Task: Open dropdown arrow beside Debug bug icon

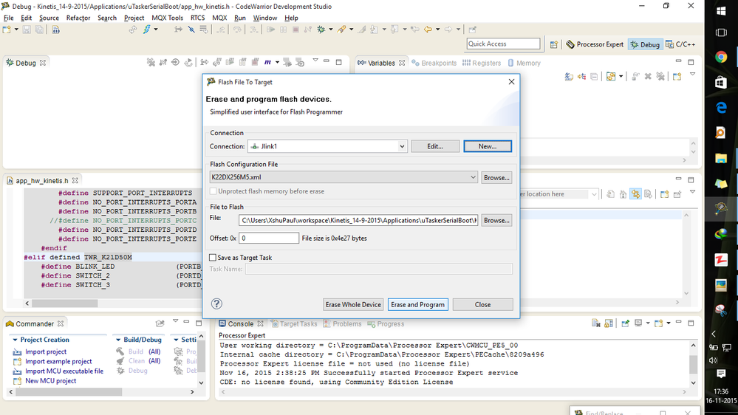Action: click(x=330, y=30)
